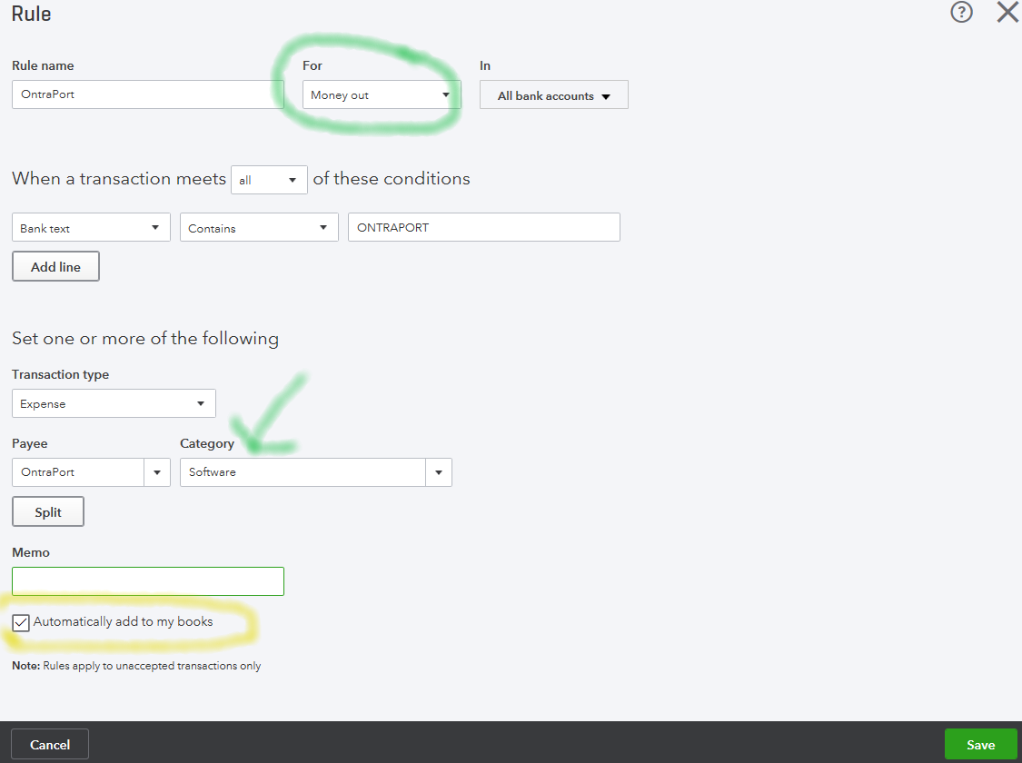Open the Contains operator dropdown
1022x763 pixels.
coord(260,227)
